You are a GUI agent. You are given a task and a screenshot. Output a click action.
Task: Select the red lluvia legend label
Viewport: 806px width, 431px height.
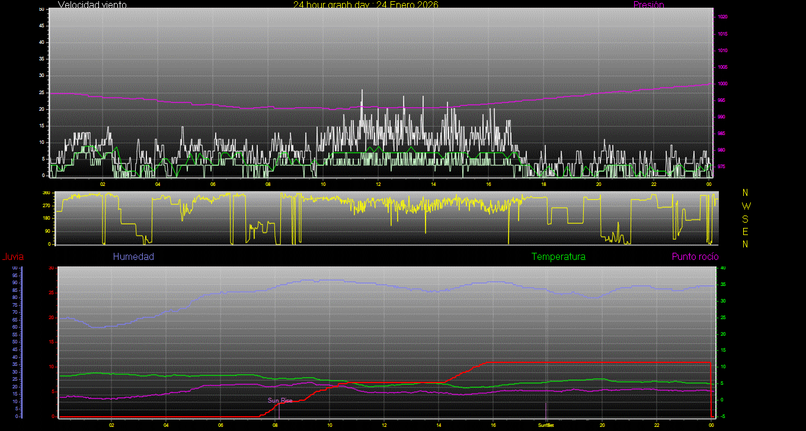coord(12,257)
